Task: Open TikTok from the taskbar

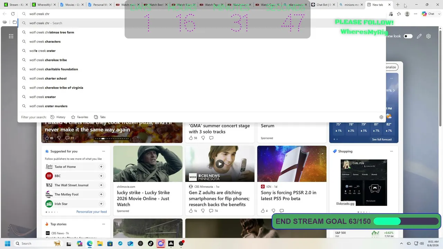Action: pos(151,243)
